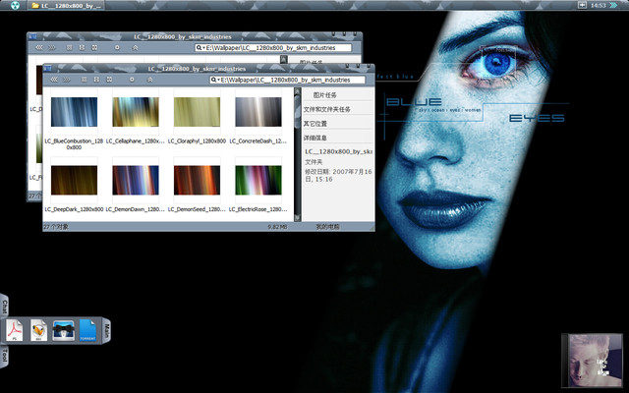Image resolution: width=629 pixels, height=393 pixels.
Task: Select LC_DemonDawn thumbnail
Action: click(x=136, y=180)
